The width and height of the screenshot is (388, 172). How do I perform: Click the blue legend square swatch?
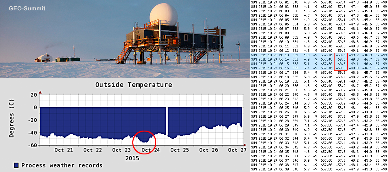(x=16, y=165)
